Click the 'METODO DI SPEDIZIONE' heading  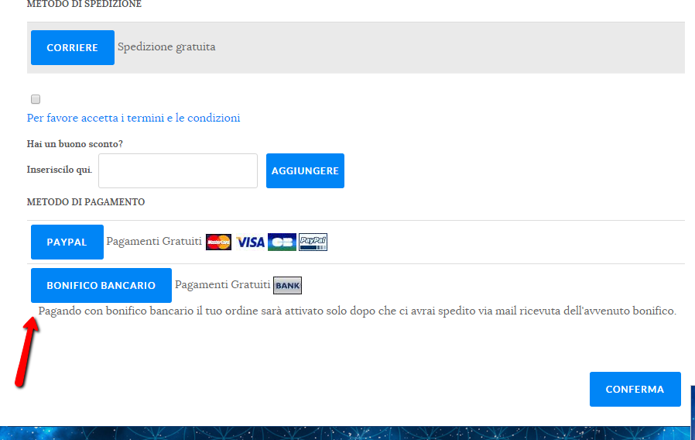[x=84, y=4]
